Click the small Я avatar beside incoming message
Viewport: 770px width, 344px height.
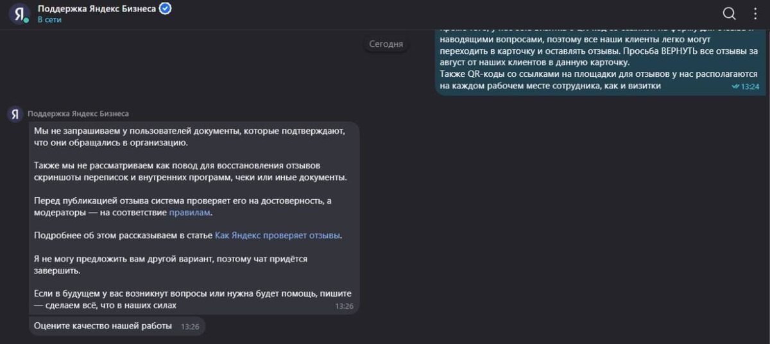point(15,114)
